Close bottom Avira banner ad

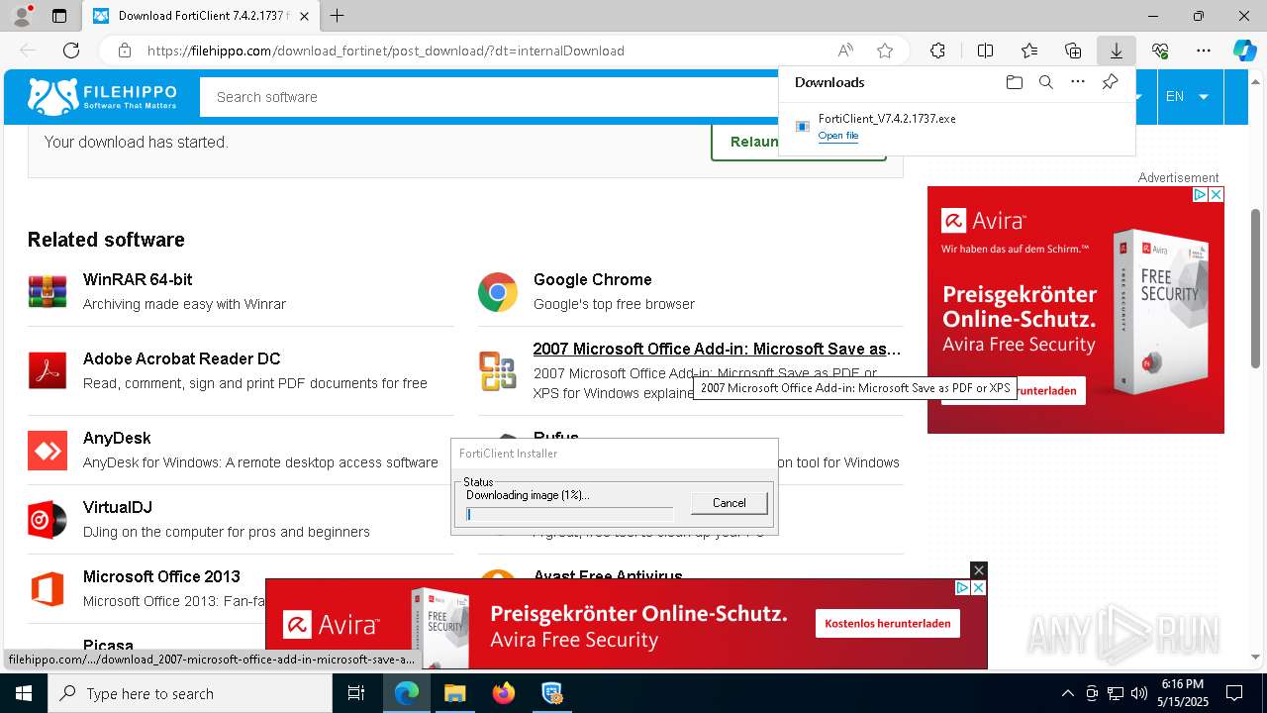point(978,569)
